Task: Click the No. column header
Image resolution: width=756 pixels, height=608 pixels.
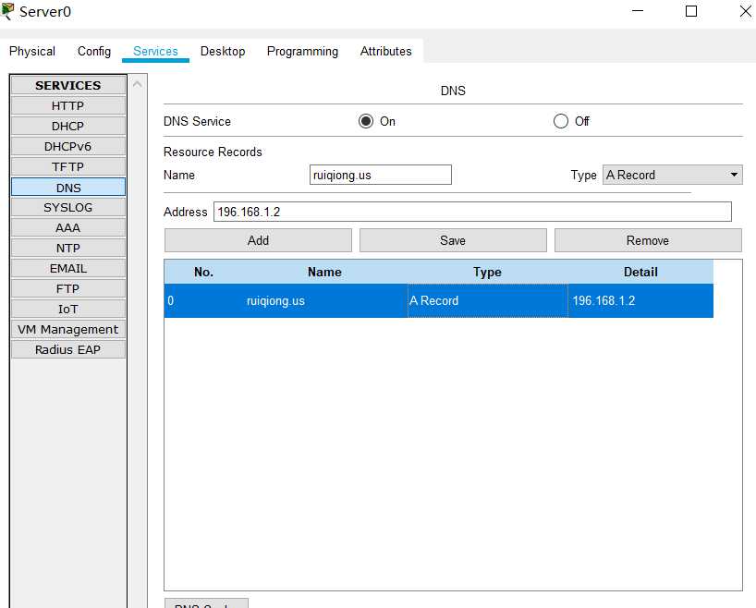Action: pyautogui.click(x=203, y=272)
